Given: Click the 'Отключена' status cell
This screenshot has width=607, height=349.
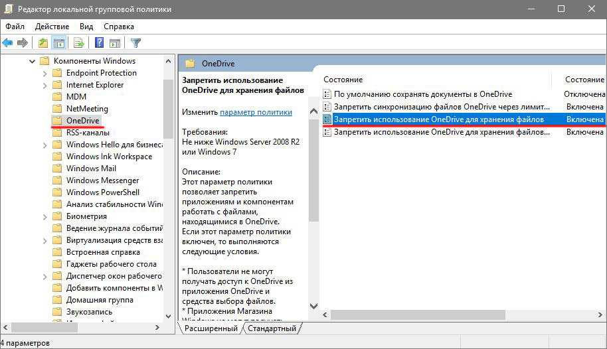Looking at the screenshot, I should click(584, 94).
